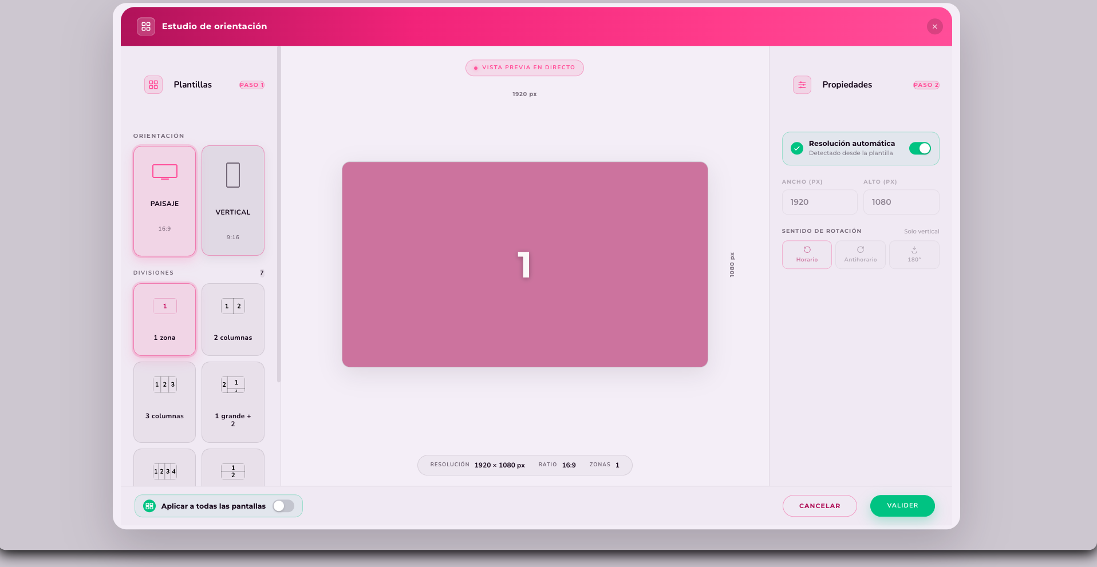This screenshot has height=567, width=1097.
Task: Click the Cancelar button
Action: point(820,506)
